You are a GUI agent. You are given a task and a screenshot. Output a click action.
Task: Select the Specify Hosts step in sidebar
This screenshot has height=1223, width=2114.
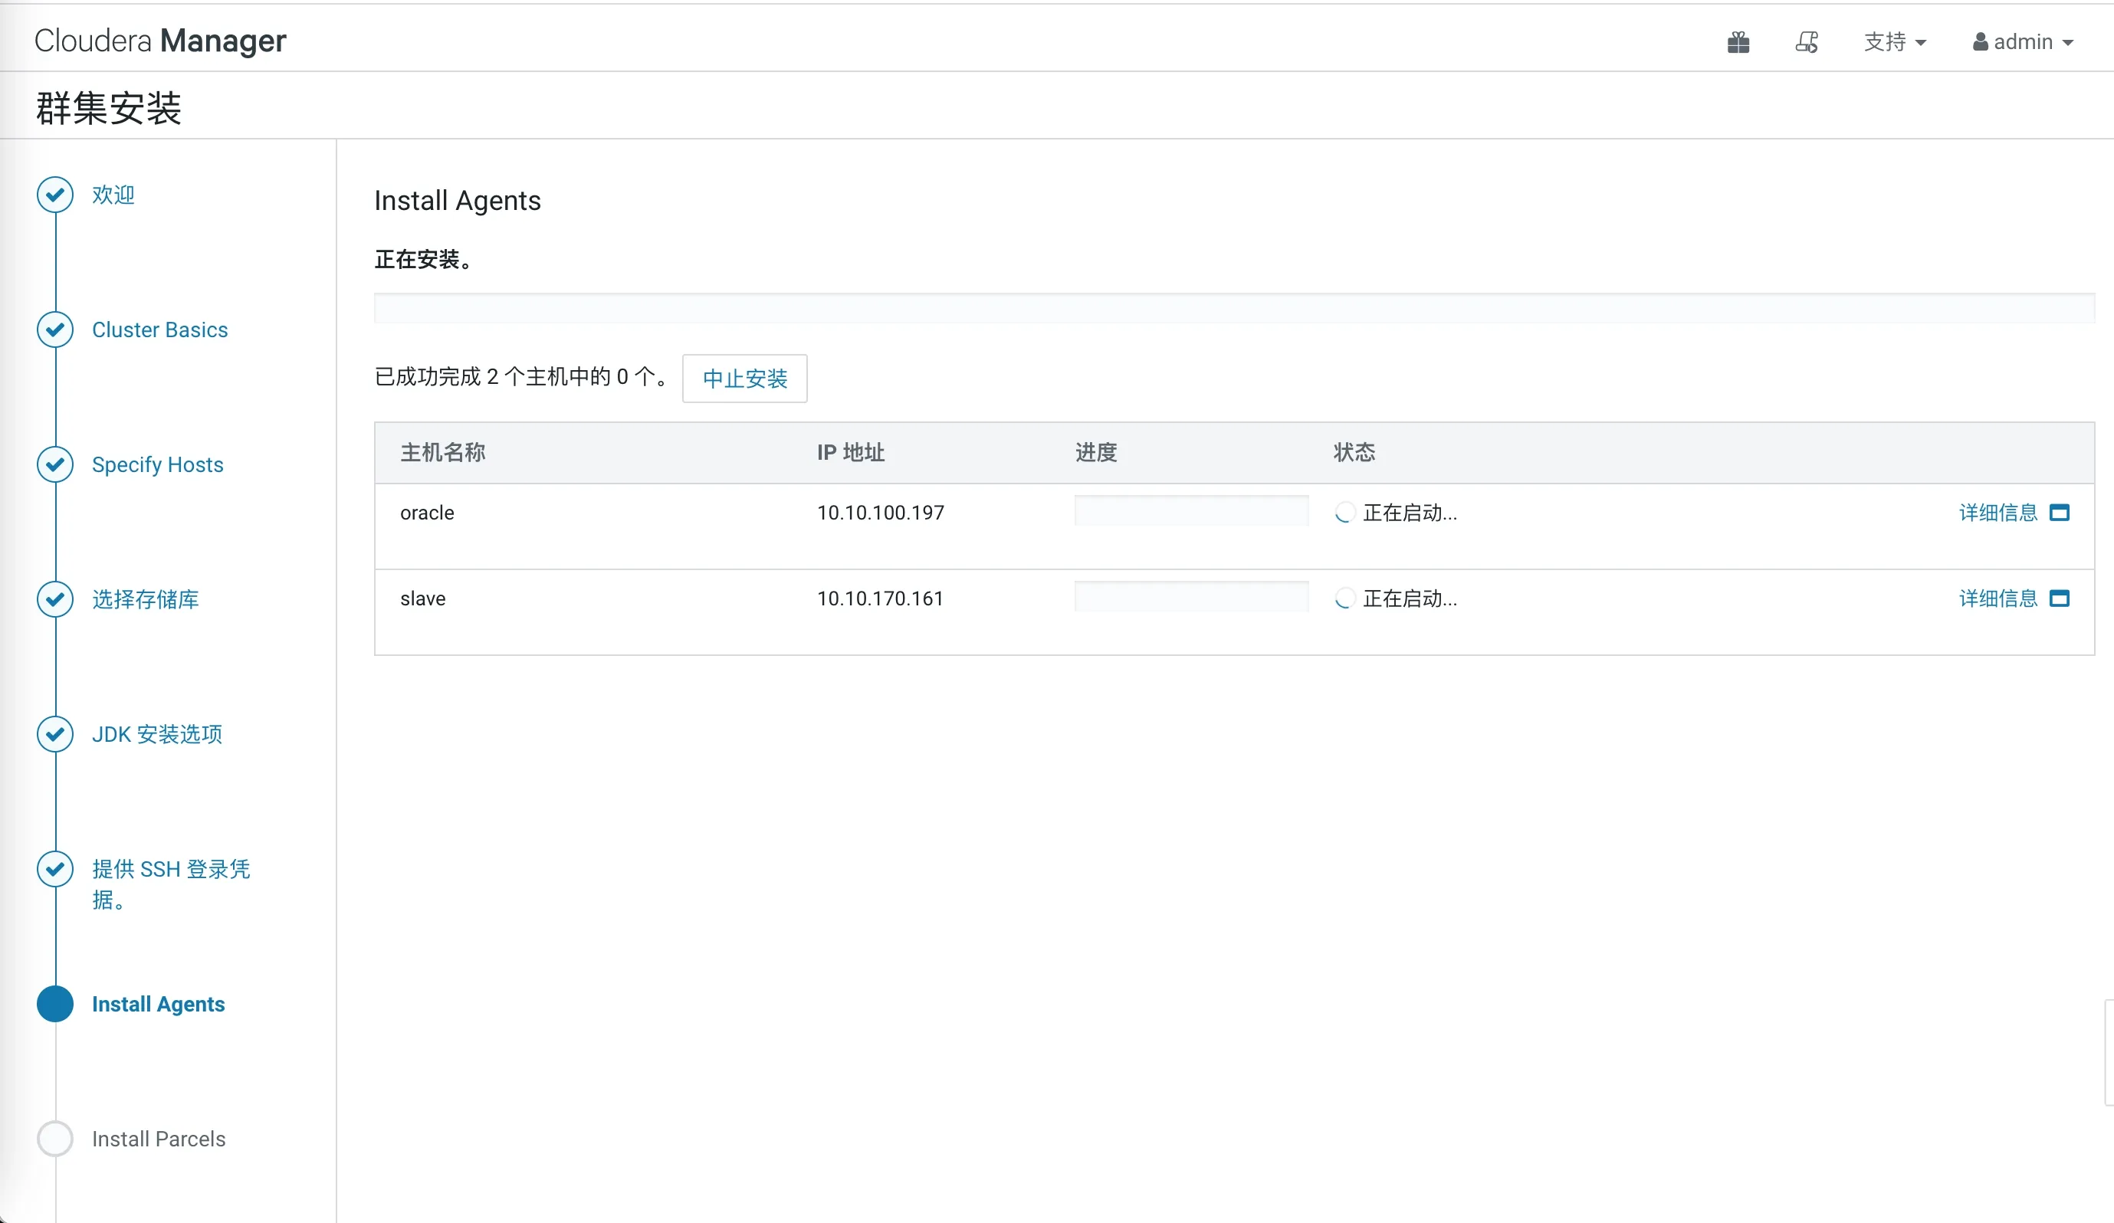click(157, 464)
